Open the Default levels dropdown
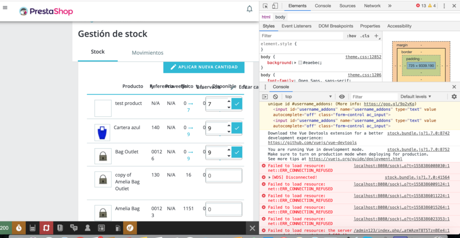 [416, 97]
